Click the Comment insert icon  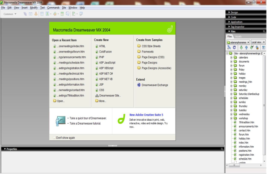[67, 14]
